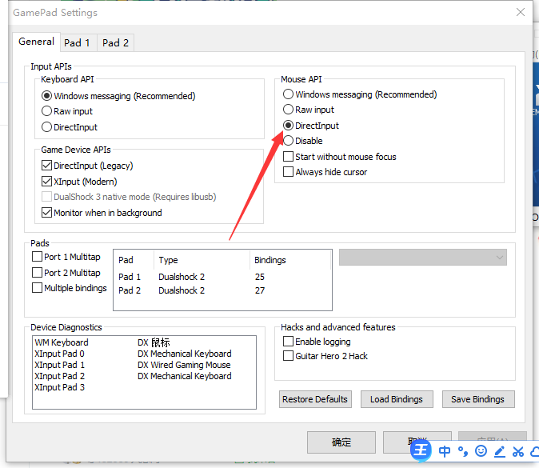Viewport: 539px width, 468px height.
Task: Click the IME punctuation mode icon
Action: (x=463, y=451)
